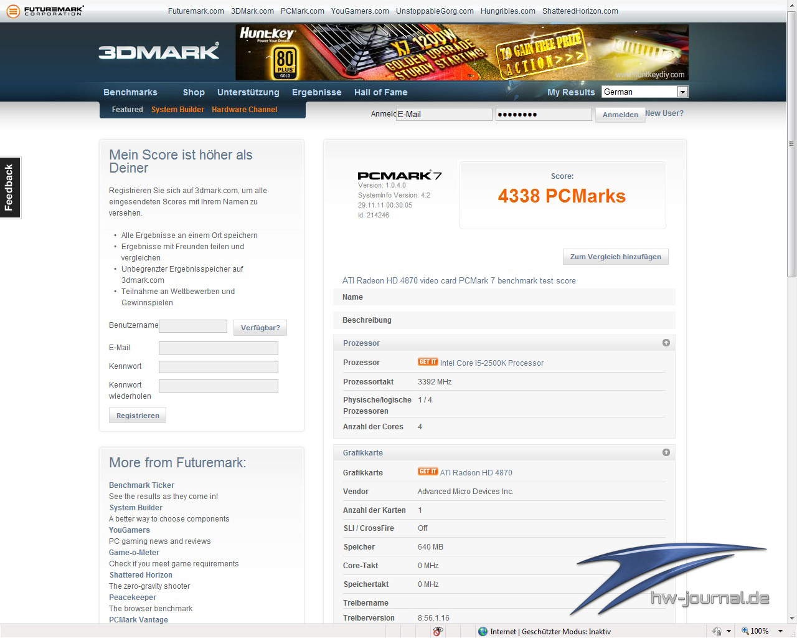
Task: Click the Futuremark Corporation logo
Action: tap(45, 11)
